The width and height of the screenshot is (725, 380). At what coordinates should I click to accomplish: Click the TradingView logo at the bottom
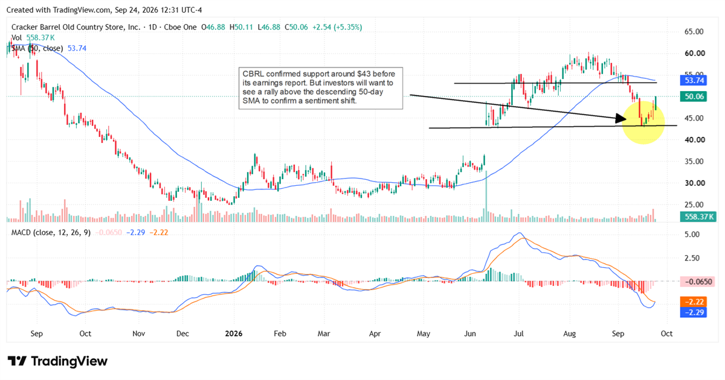[57, 361]
